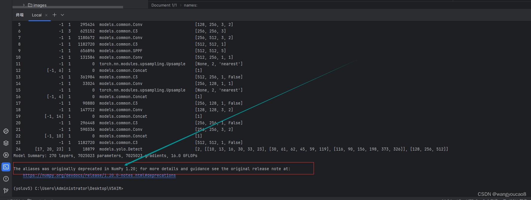Click torch.nn.modules.upsampling.Upsample in row 15

click(142, 90)
